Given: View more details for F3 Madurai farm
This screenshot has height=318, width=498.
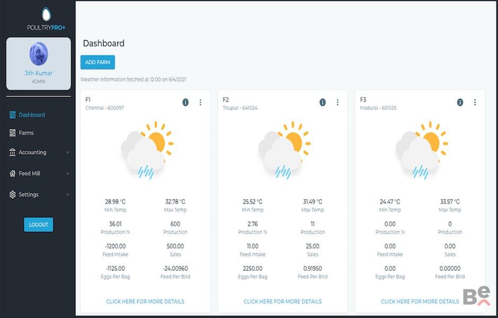Looking at the screenshot, I should coord(420,302).
